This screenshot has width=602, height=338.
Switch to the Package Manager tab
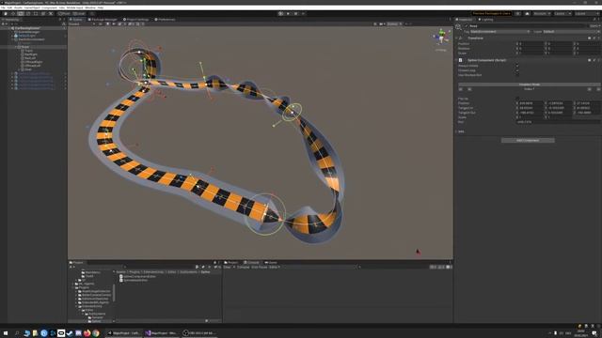[103, 19]
